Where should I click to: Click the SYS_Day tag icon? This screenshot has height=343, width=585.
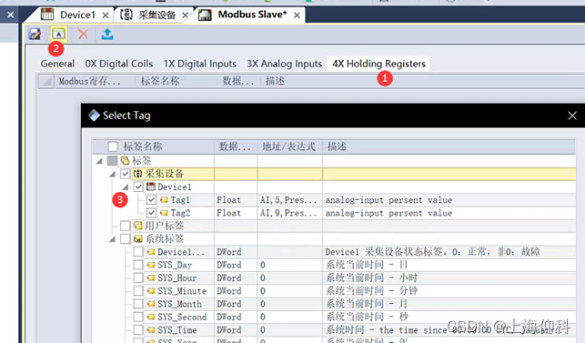pos(151,265)
